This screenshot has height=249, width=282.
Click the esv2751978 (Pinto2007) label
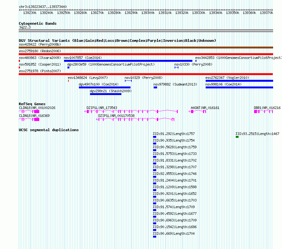[x=40, y=71]
